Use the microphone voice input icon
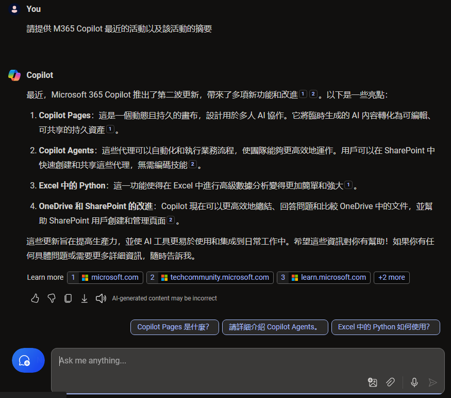The image size is (451, 398). pyautogui.click(x=414, y=382)
